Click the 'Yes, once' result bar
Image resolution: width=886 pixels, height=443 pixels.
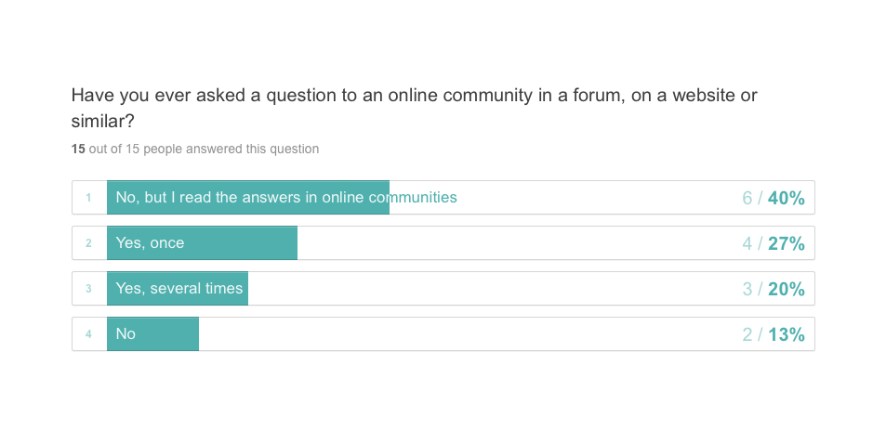(203, 243)
